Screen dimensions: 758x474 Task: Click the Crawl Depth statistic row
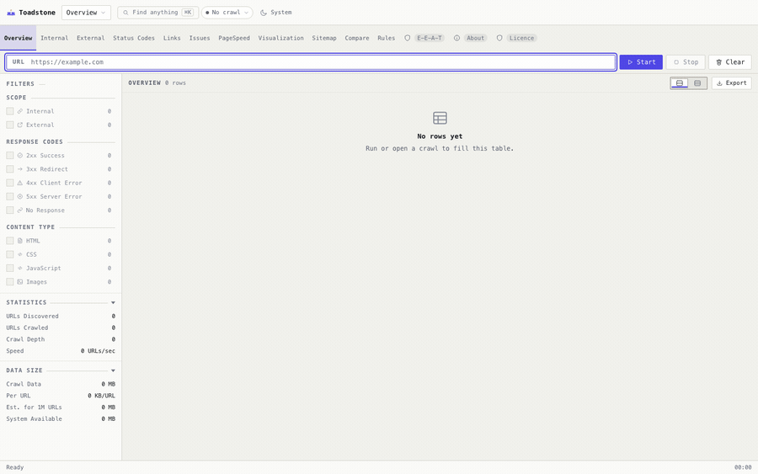tap(61, 339)
